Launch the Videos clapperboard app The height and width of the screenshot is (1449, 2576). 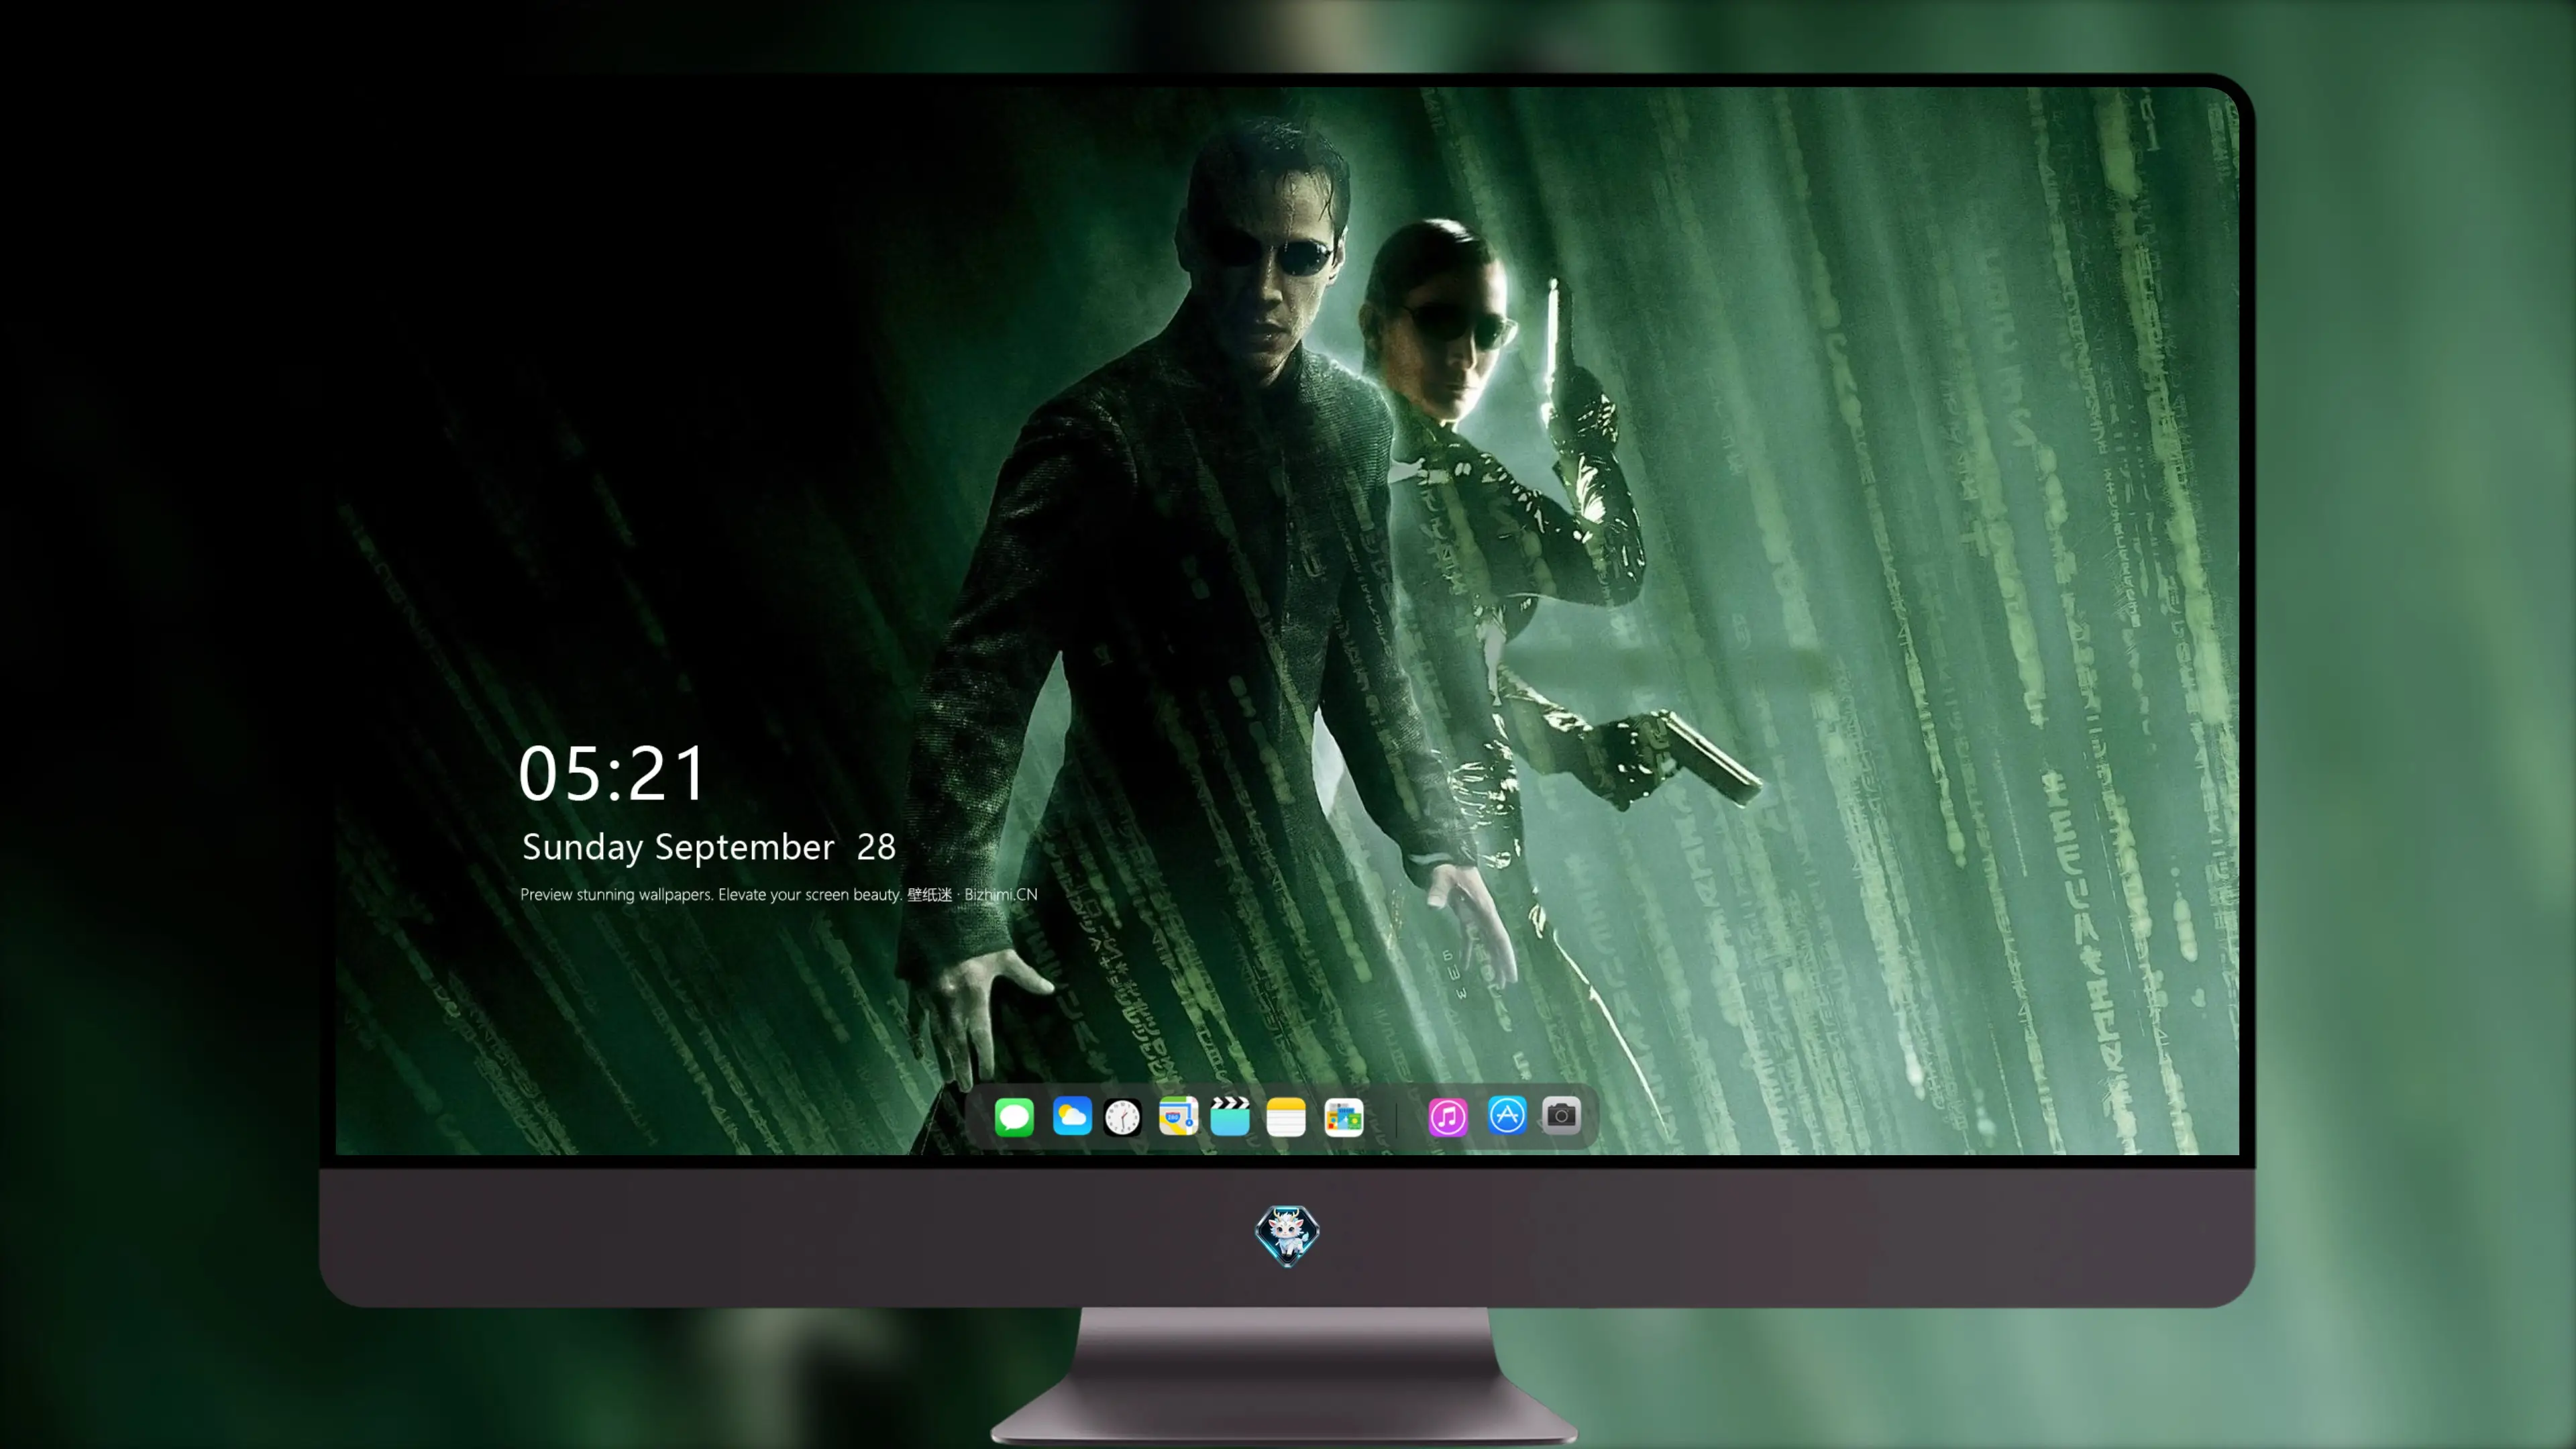pyautogui.click(x=1230, y=1116)
